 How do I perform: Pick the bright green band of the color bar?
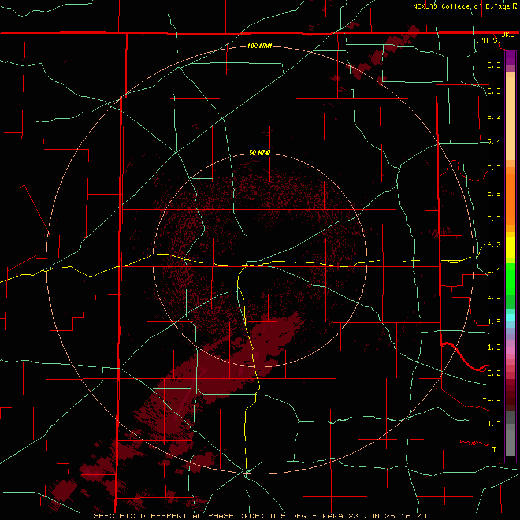click(x=510, y=279)
